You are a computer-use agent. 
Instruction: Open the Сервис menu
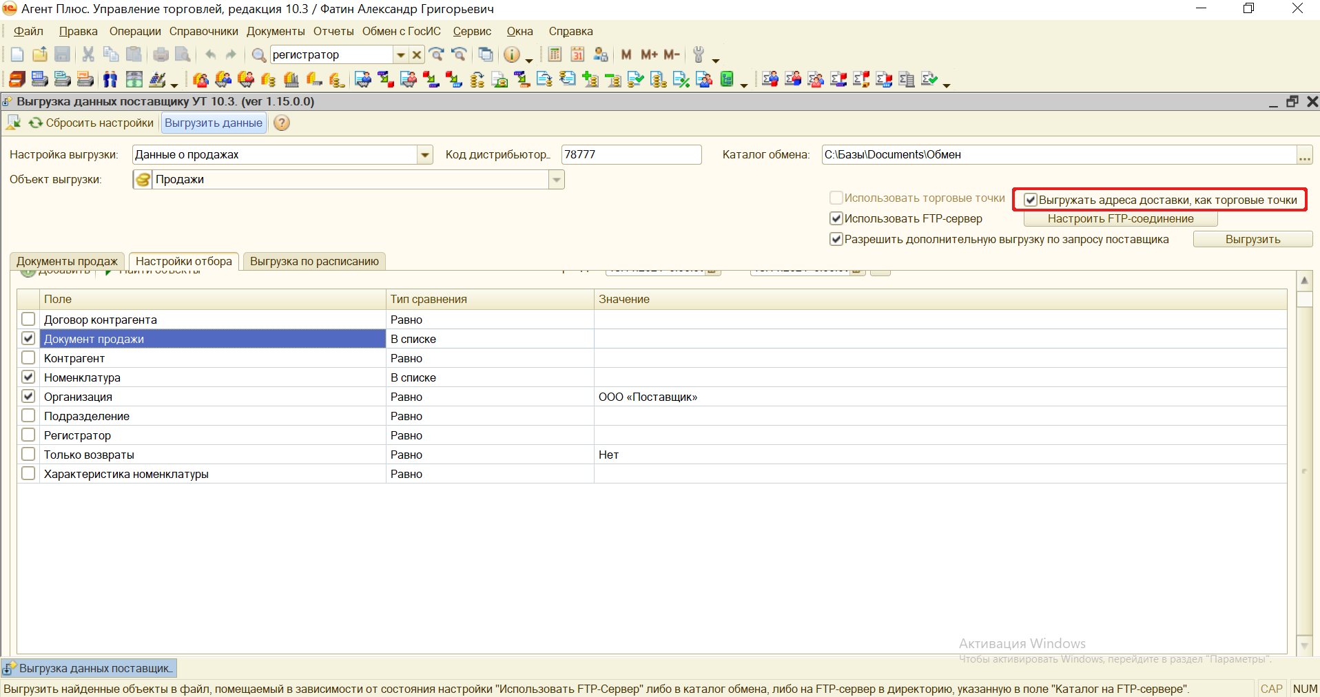(471, 31)
